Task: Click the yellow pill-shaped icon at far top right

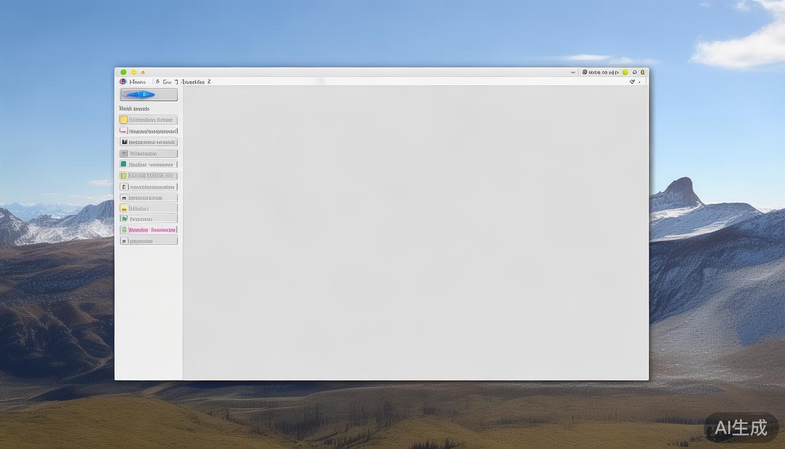Action: click(642, 72)
